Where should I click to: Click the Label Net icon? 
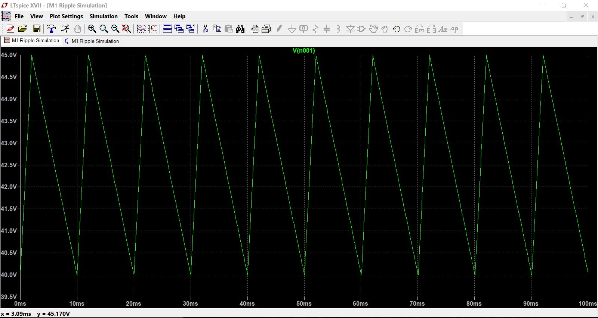[304, 29]
